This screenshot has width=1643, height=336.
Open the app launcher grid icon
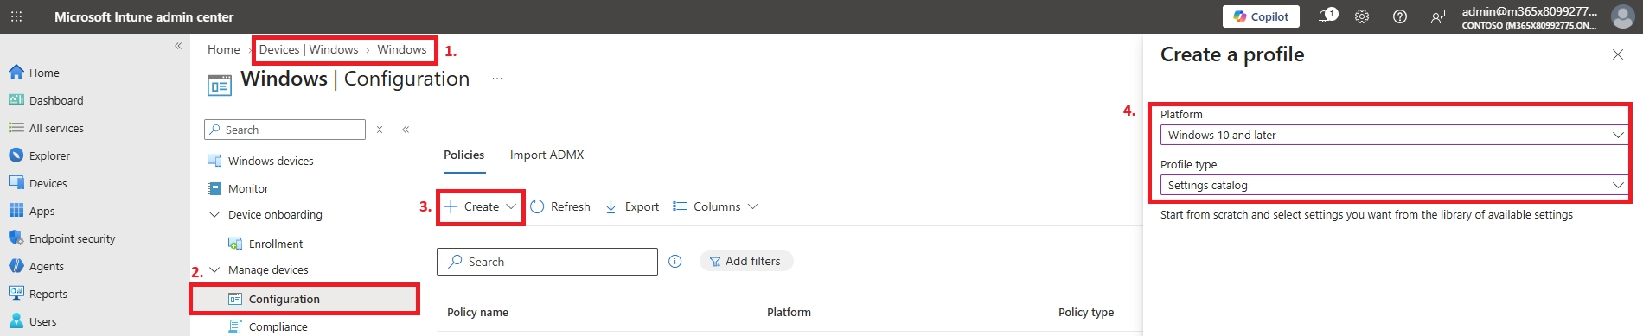tap(16, 16)
